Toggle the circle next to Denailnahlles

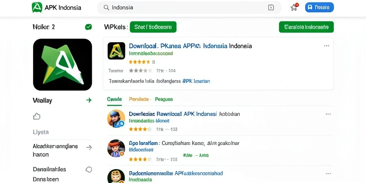coord(89,169)
